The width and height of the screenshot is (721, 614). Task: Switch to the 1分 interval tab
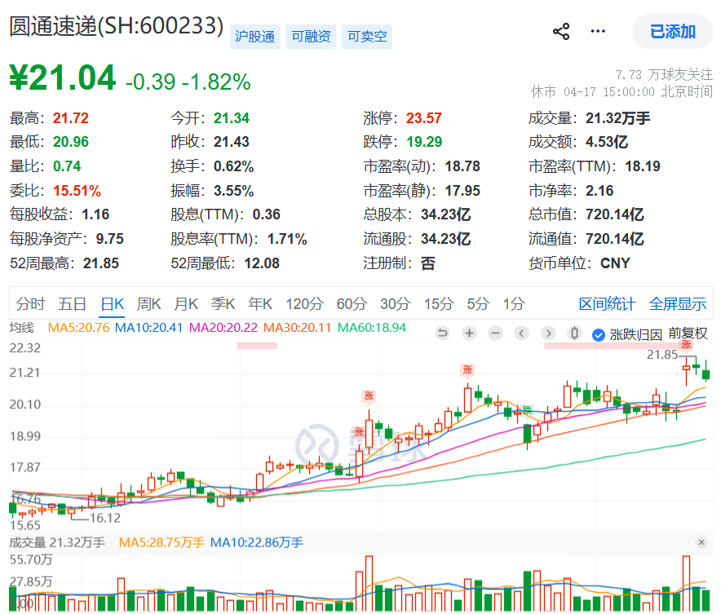pos(514,304)
